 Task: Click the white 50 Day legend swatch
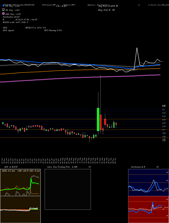click(x=3, y=9)
